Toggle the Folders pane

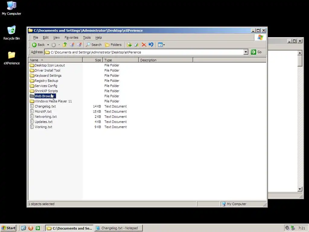point(113,45)
